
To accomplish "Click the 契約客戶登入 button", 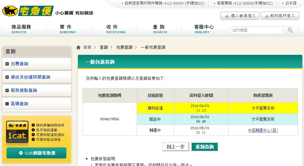I will click(x=280, y=16).
